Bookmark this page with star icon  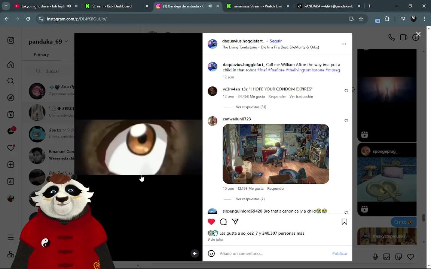(x=361, y=19)
